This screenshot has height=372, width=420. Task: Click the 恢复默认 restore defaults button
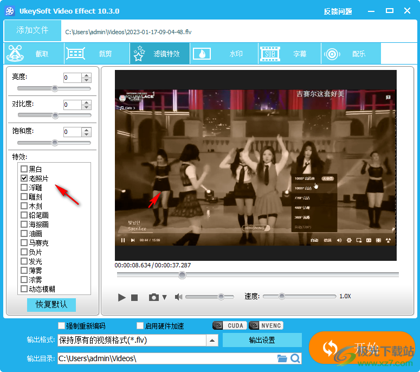(x=51, y=305)
